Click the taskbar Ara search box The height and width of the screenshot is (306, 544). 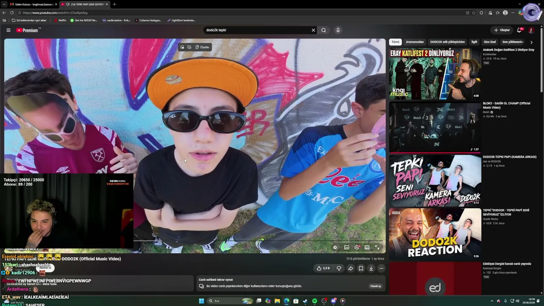click(x=230, y=301)
